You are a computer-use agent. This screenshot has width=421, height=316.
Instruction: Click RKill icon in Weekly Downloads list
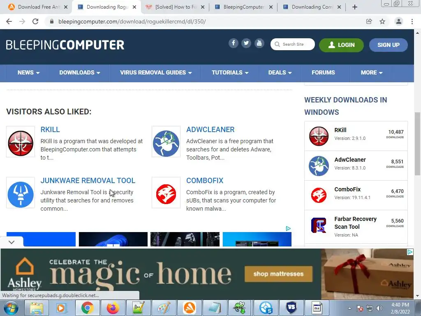click(319, 136)
